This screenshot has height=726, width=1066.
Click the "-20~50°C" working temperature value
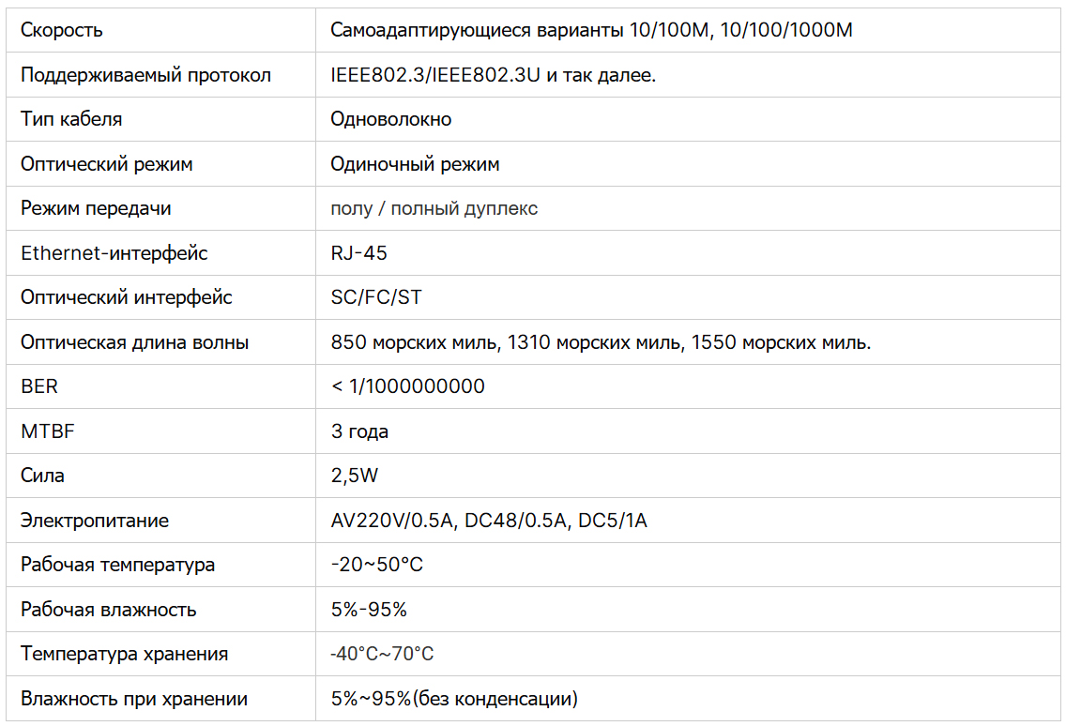[376, 565]
